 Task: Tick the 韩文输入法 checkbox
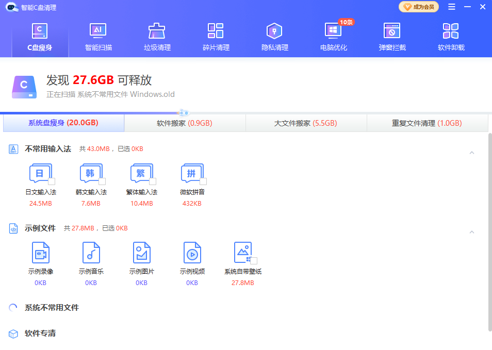(102, 181)
